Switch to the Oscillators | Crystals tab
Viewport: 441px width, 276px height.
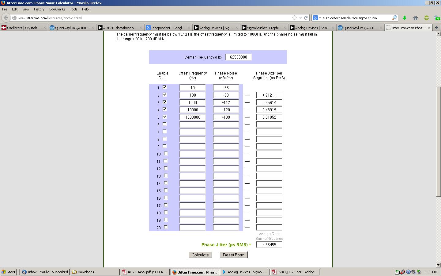click(24, 28)
